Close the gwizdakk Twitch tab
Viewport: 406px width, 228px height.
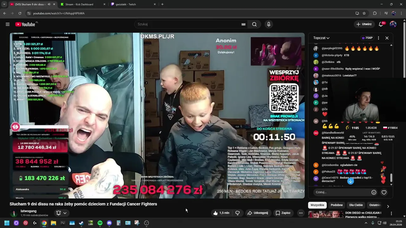(x=155, y=4)
